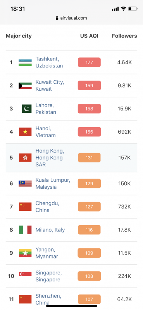This screenshot has height=310, width=143.
Task: Click the Singapore flag icon
Action: [25, 274]
